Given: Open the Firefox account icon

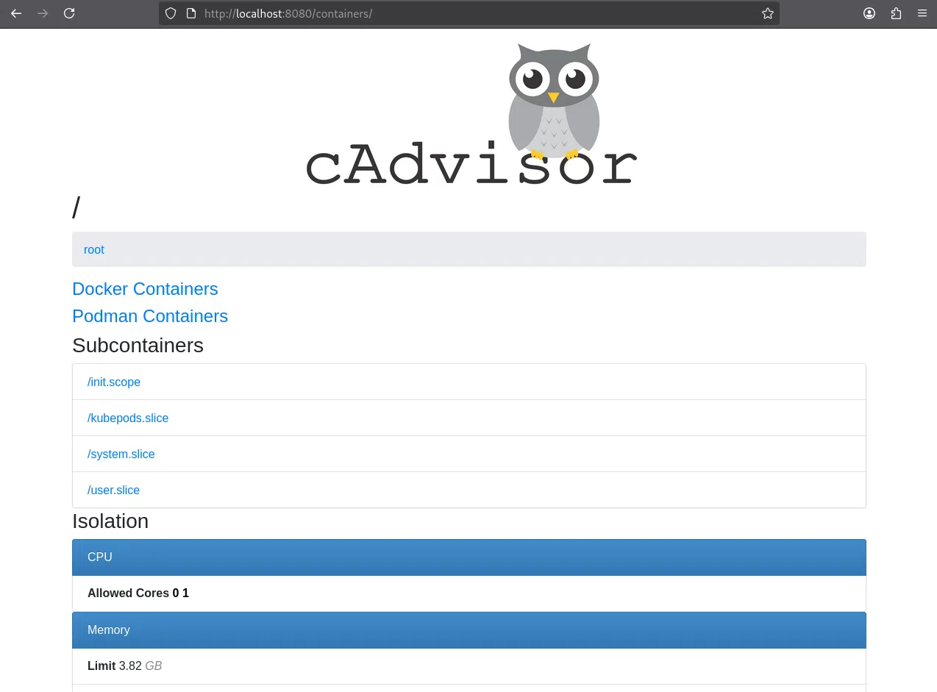Looking at the screenshot, I should pyautogui.click(x=869, y=13).
